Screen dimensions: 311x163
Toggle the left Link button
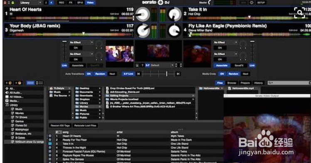[x=64, y=65]
